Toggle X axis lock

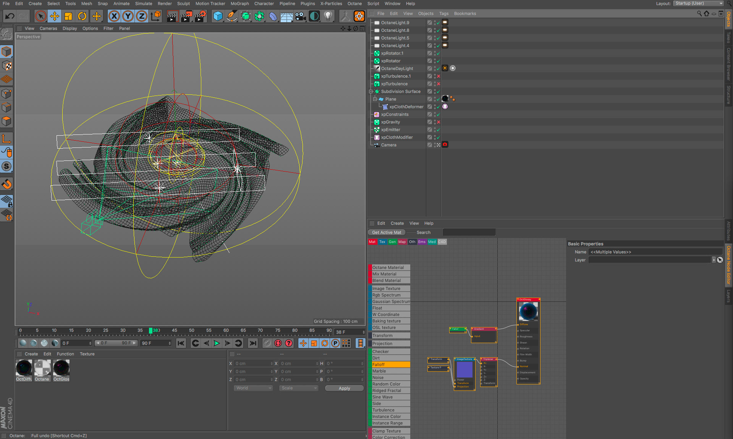tap(114, 16)
